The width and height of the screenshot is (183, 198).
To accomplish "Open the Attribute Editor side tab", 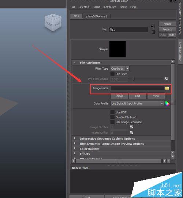I will click(x=180, y=51).
